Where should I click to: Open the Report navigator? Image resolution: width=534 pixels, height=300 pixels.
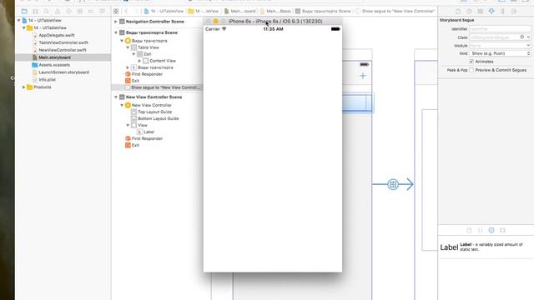click(102, 11)
